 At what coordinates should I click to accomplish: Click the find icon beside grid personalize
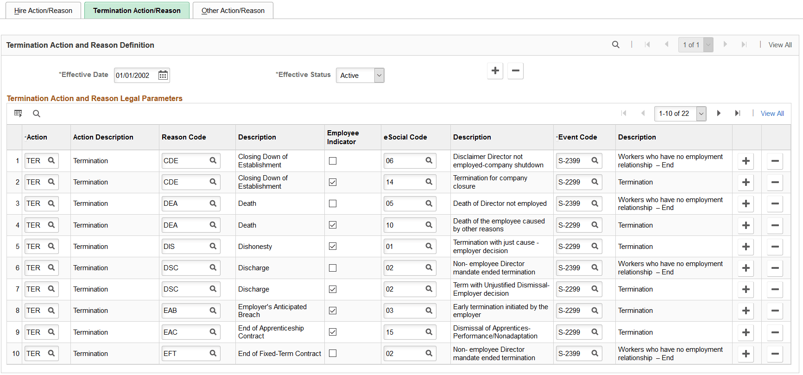coord(37,114)
